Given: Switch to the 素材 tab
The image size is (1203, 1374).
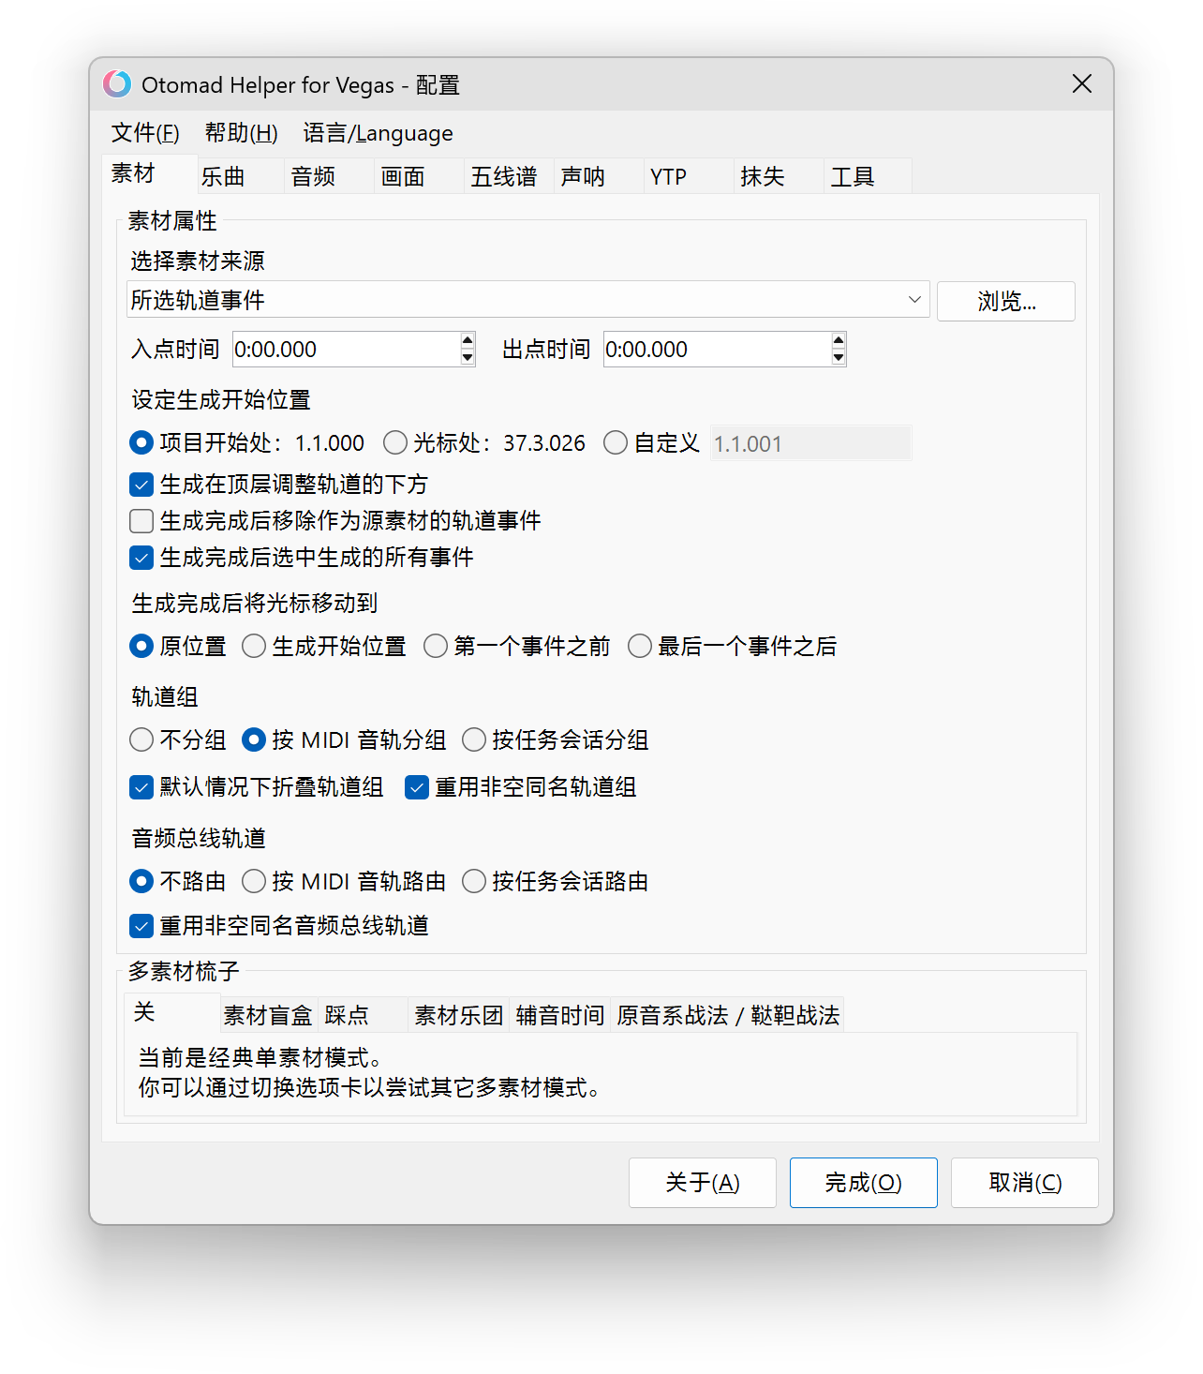Looking at the screenshot, I should pyautogui.click(x=149, y=173).
